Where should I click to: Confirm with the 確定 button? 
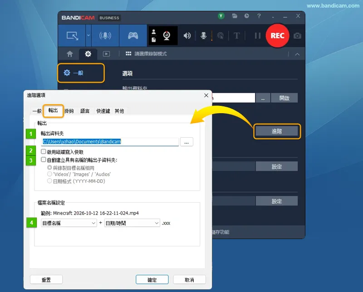click(152, 280)
